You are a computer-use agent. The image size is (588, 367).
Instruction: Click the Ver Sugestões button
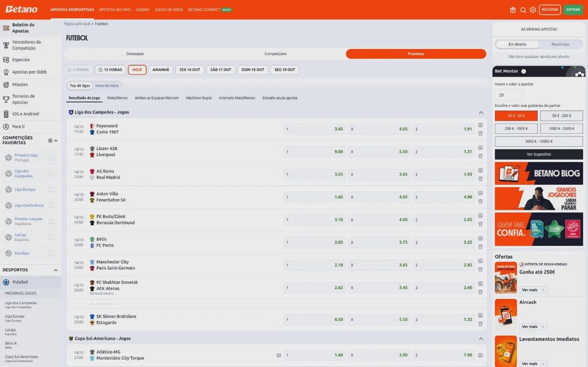(x=538, y=154)
